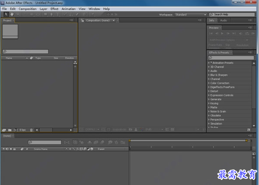Click the timeline search field
This screenshot has height=185, width=259.
[x=44, y=142]
